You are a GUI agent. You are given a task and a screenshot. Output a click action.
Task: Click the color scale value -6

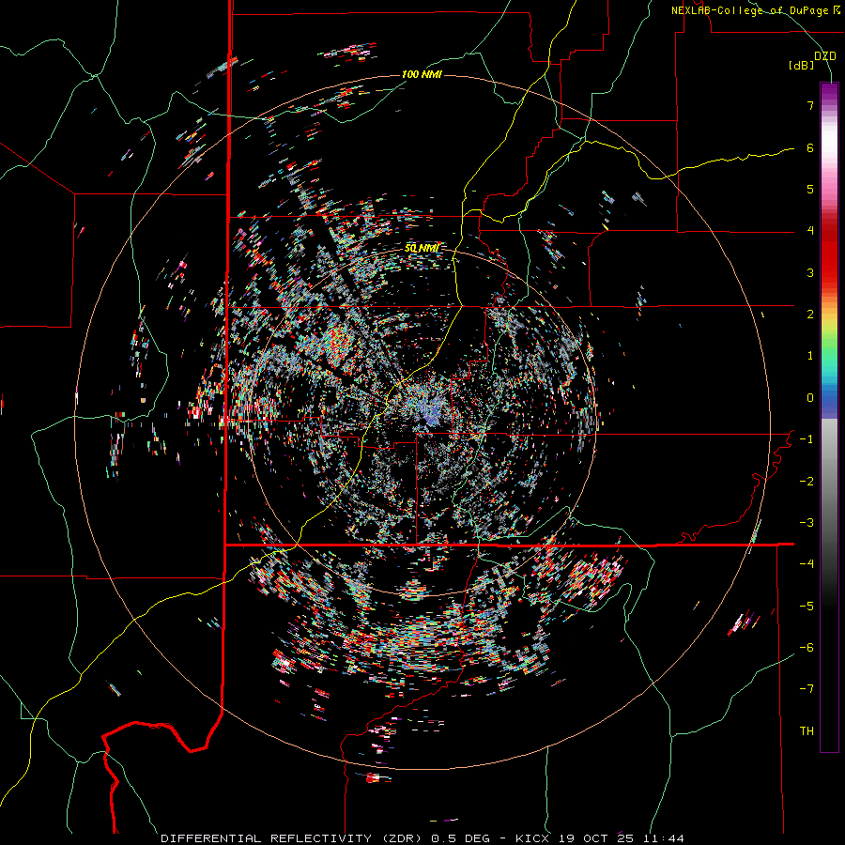(807, 648)
